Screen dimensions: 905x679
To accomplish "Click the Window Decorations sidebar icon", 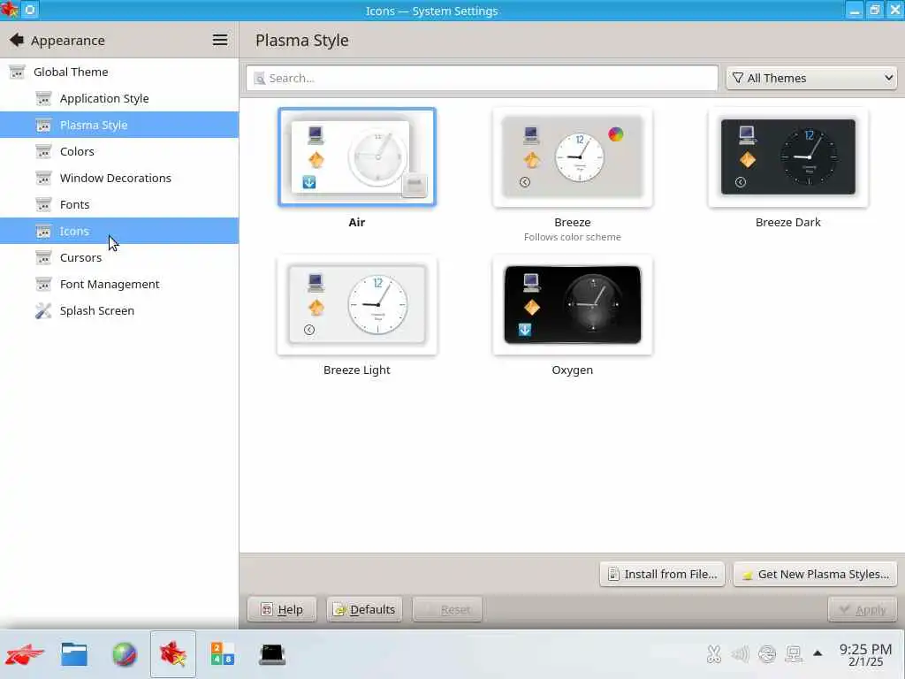I will pos(44,178).
